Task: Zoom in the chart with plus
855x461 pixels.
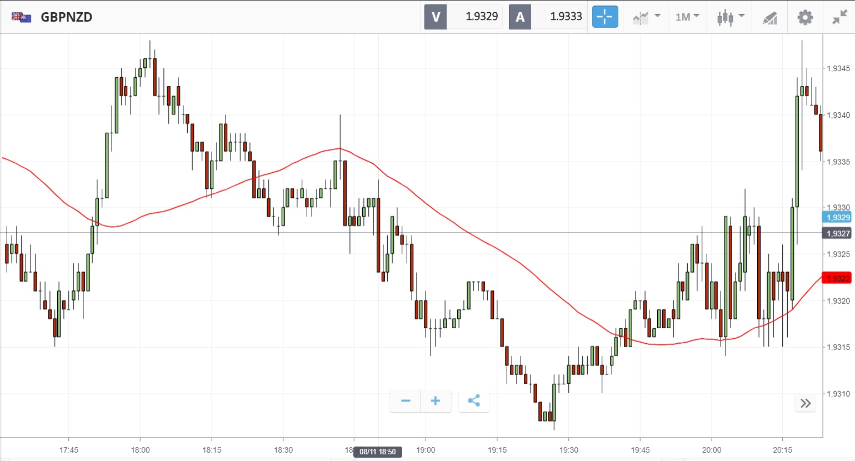Action: tap(436, 401)
